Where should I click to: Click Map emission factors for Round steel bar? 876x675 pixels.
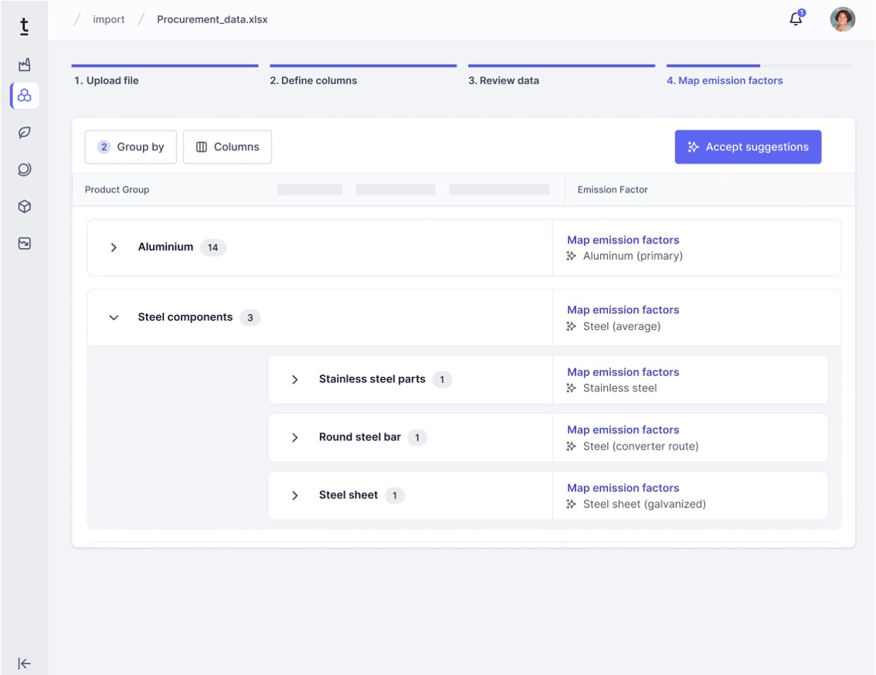(623, 429)
